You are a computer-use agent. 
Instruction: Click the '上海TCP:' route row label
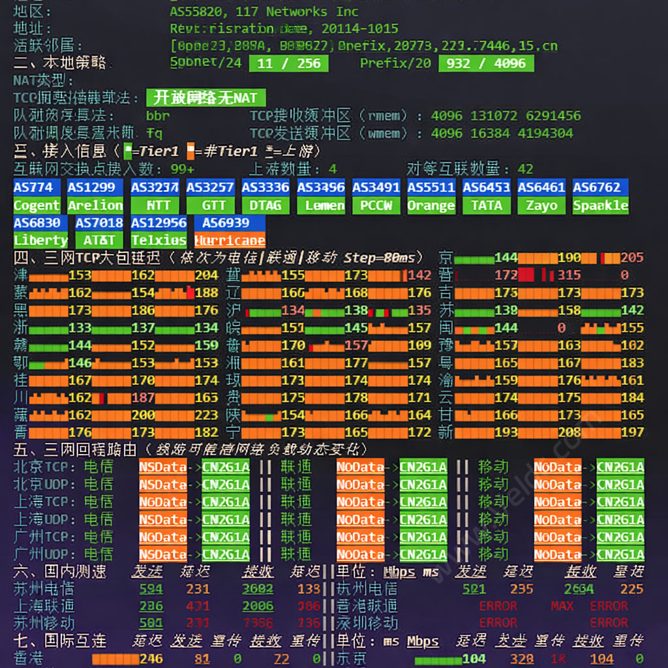[x=44, y=502]
